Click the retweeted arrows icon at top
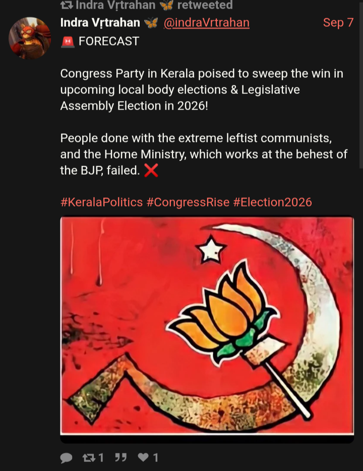This screenshot has height=471, width=363. click(x=67, y=5)
